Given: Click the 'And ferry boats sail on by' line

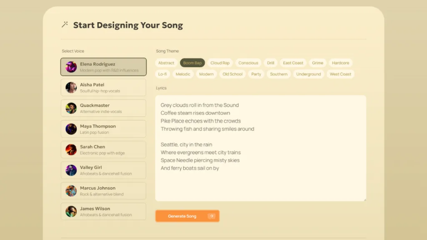Looking at the screenshot, I should click(x=190, y=168).
